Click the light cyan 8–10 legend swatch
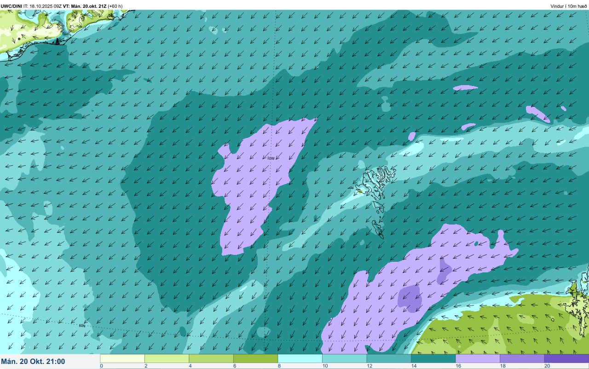The width and height of the screenshot is (589, 369). click(300, 358)
